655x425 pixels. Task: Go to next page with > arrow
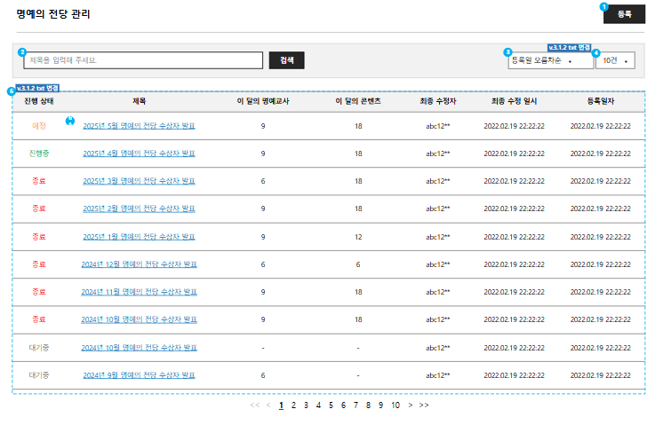point(410,405)
